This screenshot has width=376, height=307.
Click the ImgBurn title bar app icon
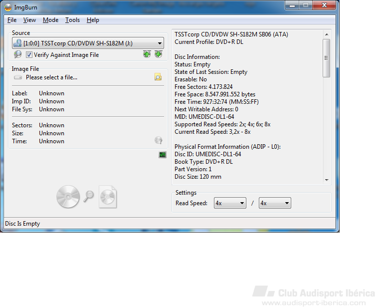click(8, 7)
